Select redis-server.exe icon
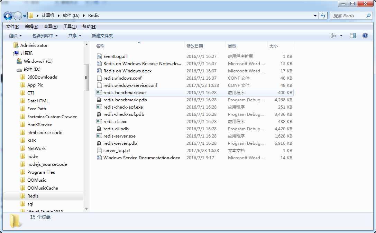 (99, 136)
